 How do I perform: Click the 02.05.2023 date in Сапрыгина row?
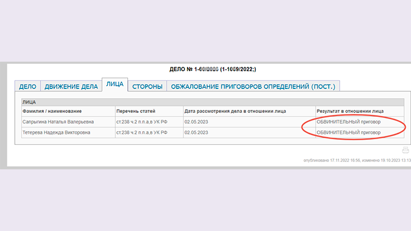(x=197, y=121)
